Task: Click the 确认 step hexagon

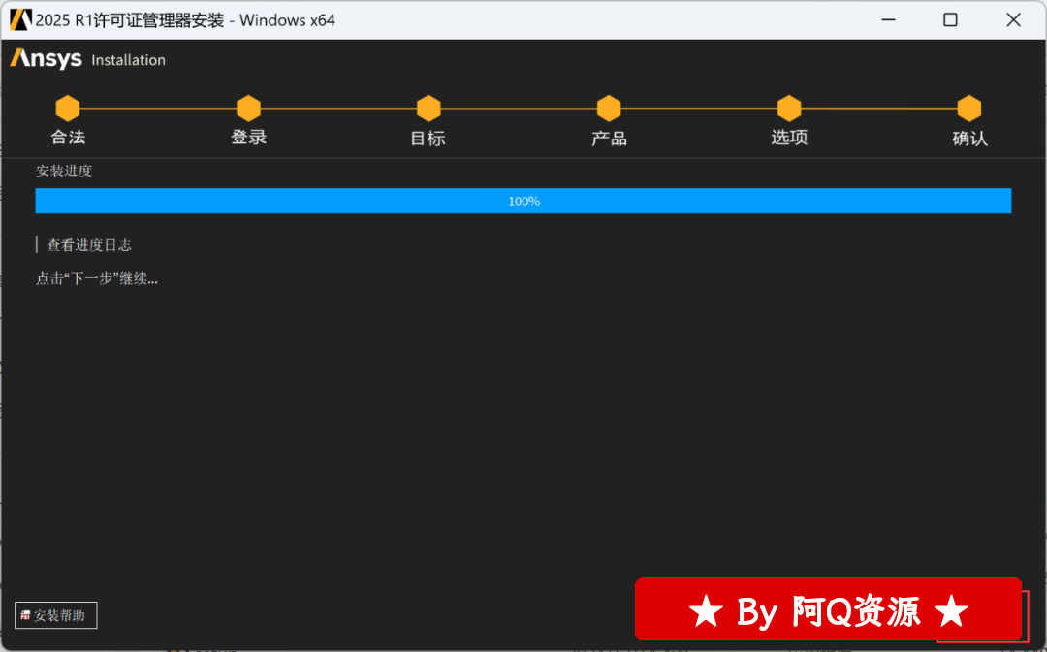Action: (969, 109)
